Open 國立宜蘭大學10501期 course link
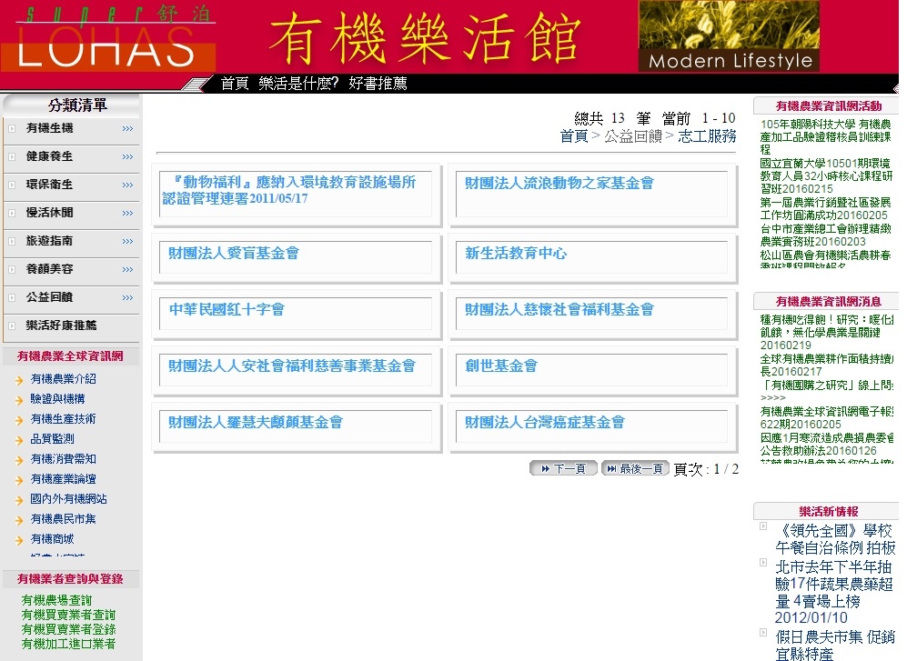 pos(826,175)
